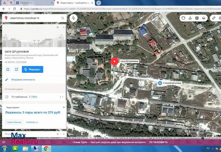Select the ruler measuring tool
The width and height of the screenshot is (221, 152).
tap(214, 18)
